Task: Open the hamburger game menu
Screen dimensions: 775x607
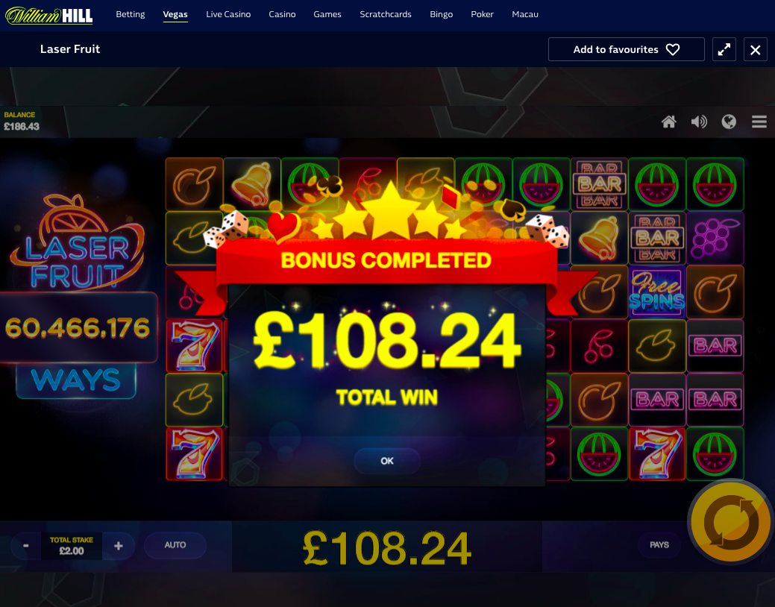Action: click(x=759, y=122)
